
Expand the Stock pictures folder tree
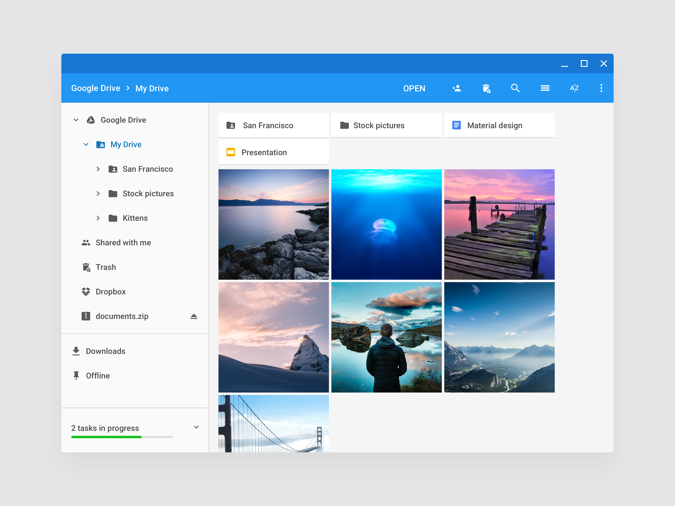(x=98, y=193)
